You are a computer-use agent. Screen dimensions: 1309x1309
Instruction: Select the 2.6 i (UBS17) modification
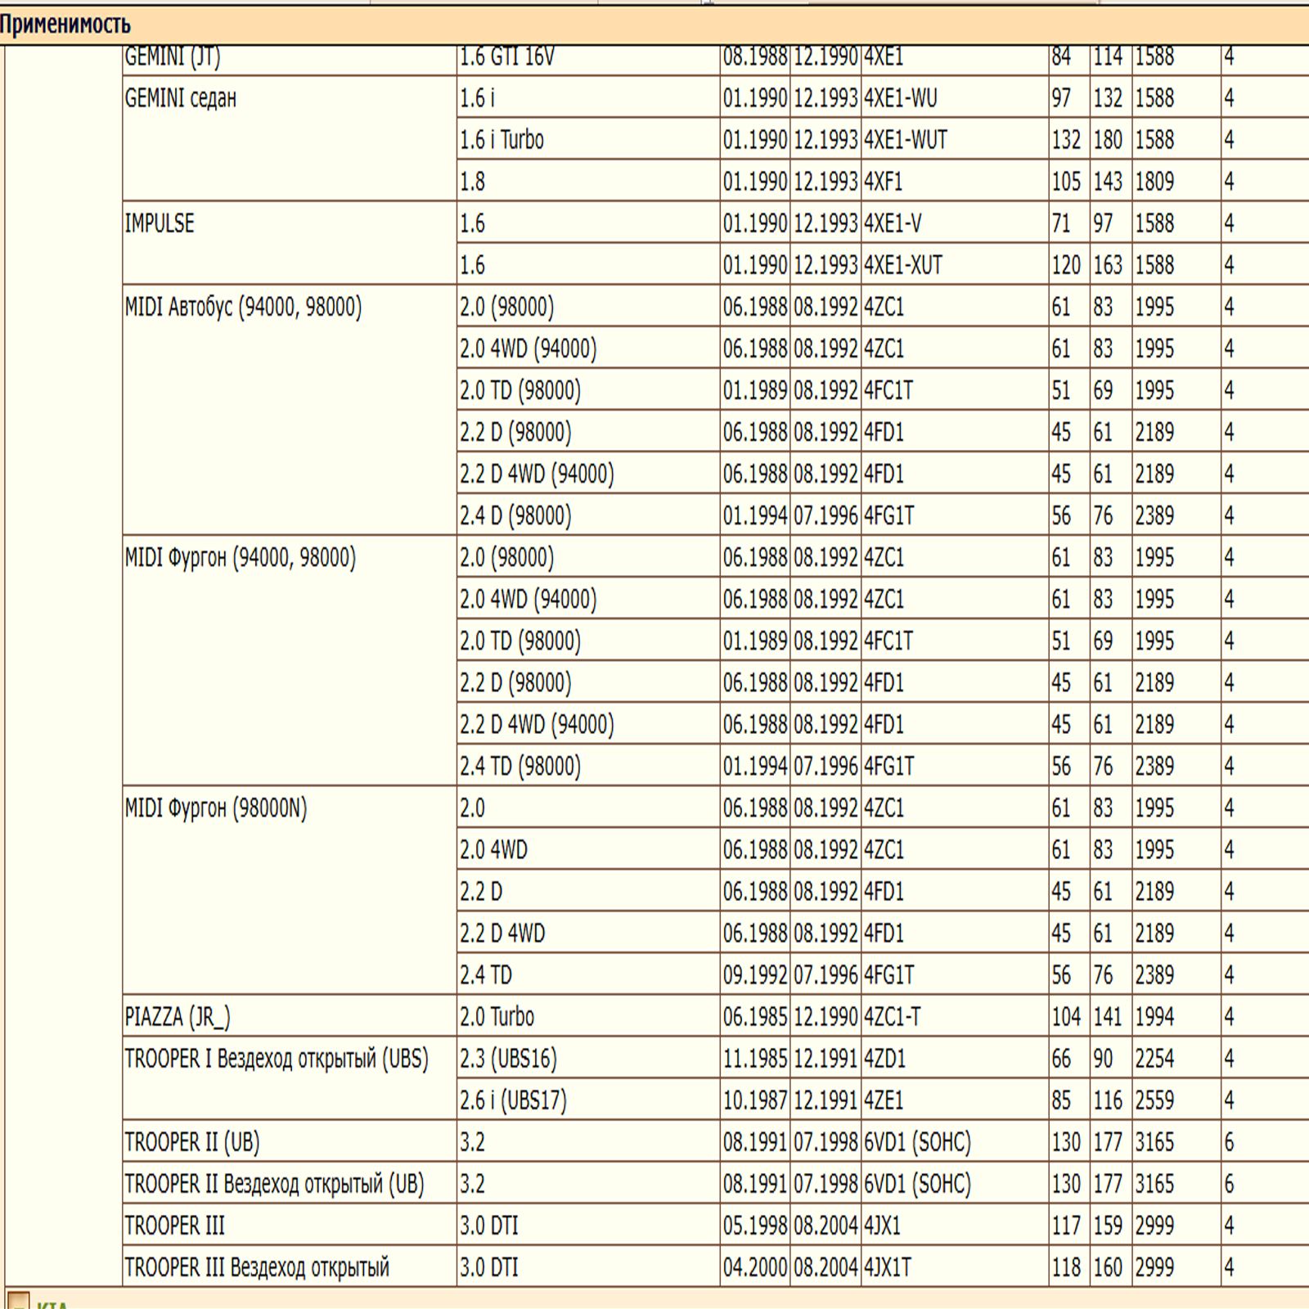coord(513,1100)
